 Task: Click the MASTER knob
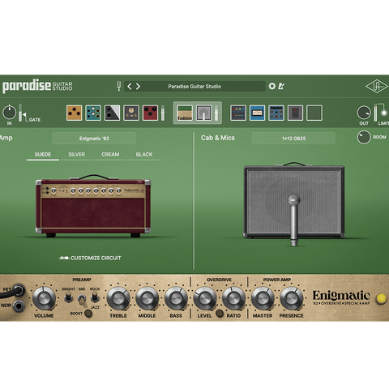click(x=263, y=298)
